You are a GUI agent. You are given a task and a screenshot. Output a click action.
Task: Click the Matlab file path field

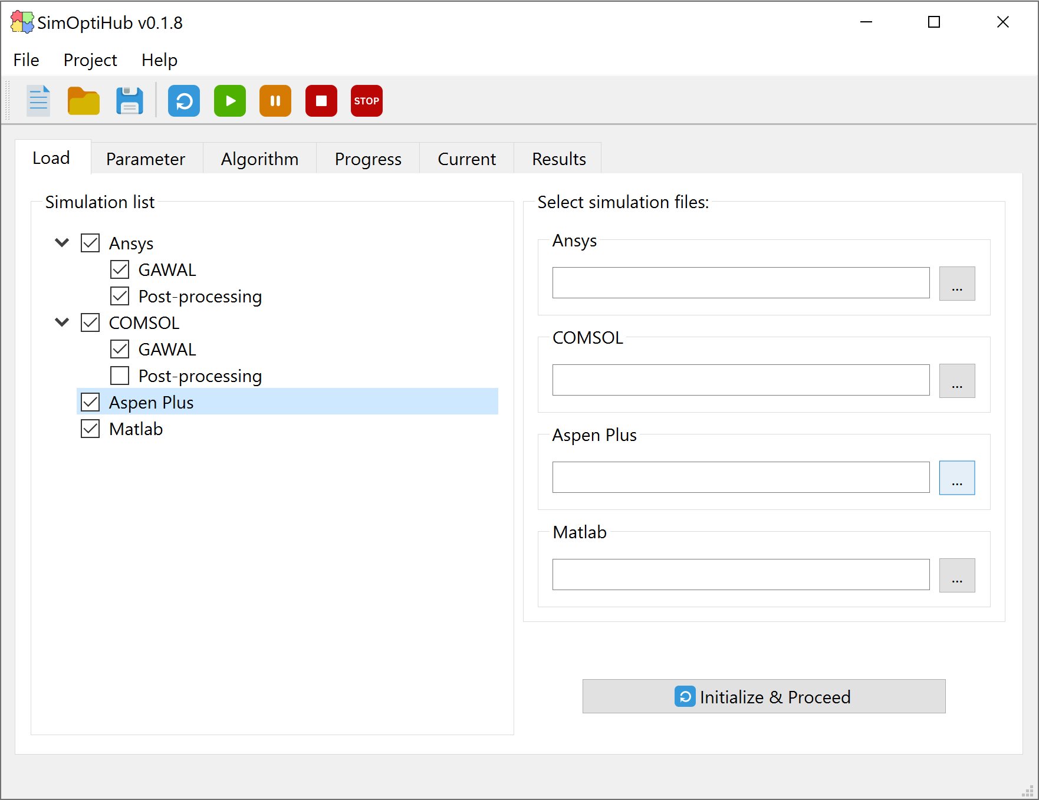[741, 575]
